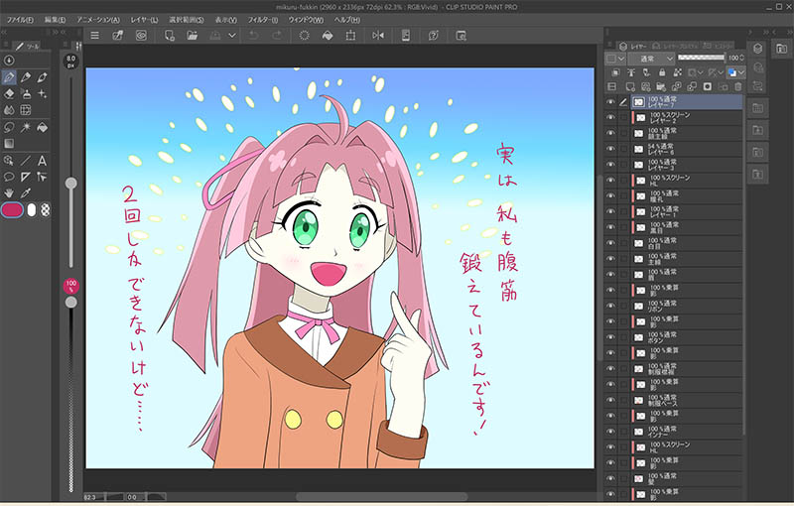Open the 編集(E) menu
The width and height of the screenshot is (794, 506).
[x=55, y=20]
